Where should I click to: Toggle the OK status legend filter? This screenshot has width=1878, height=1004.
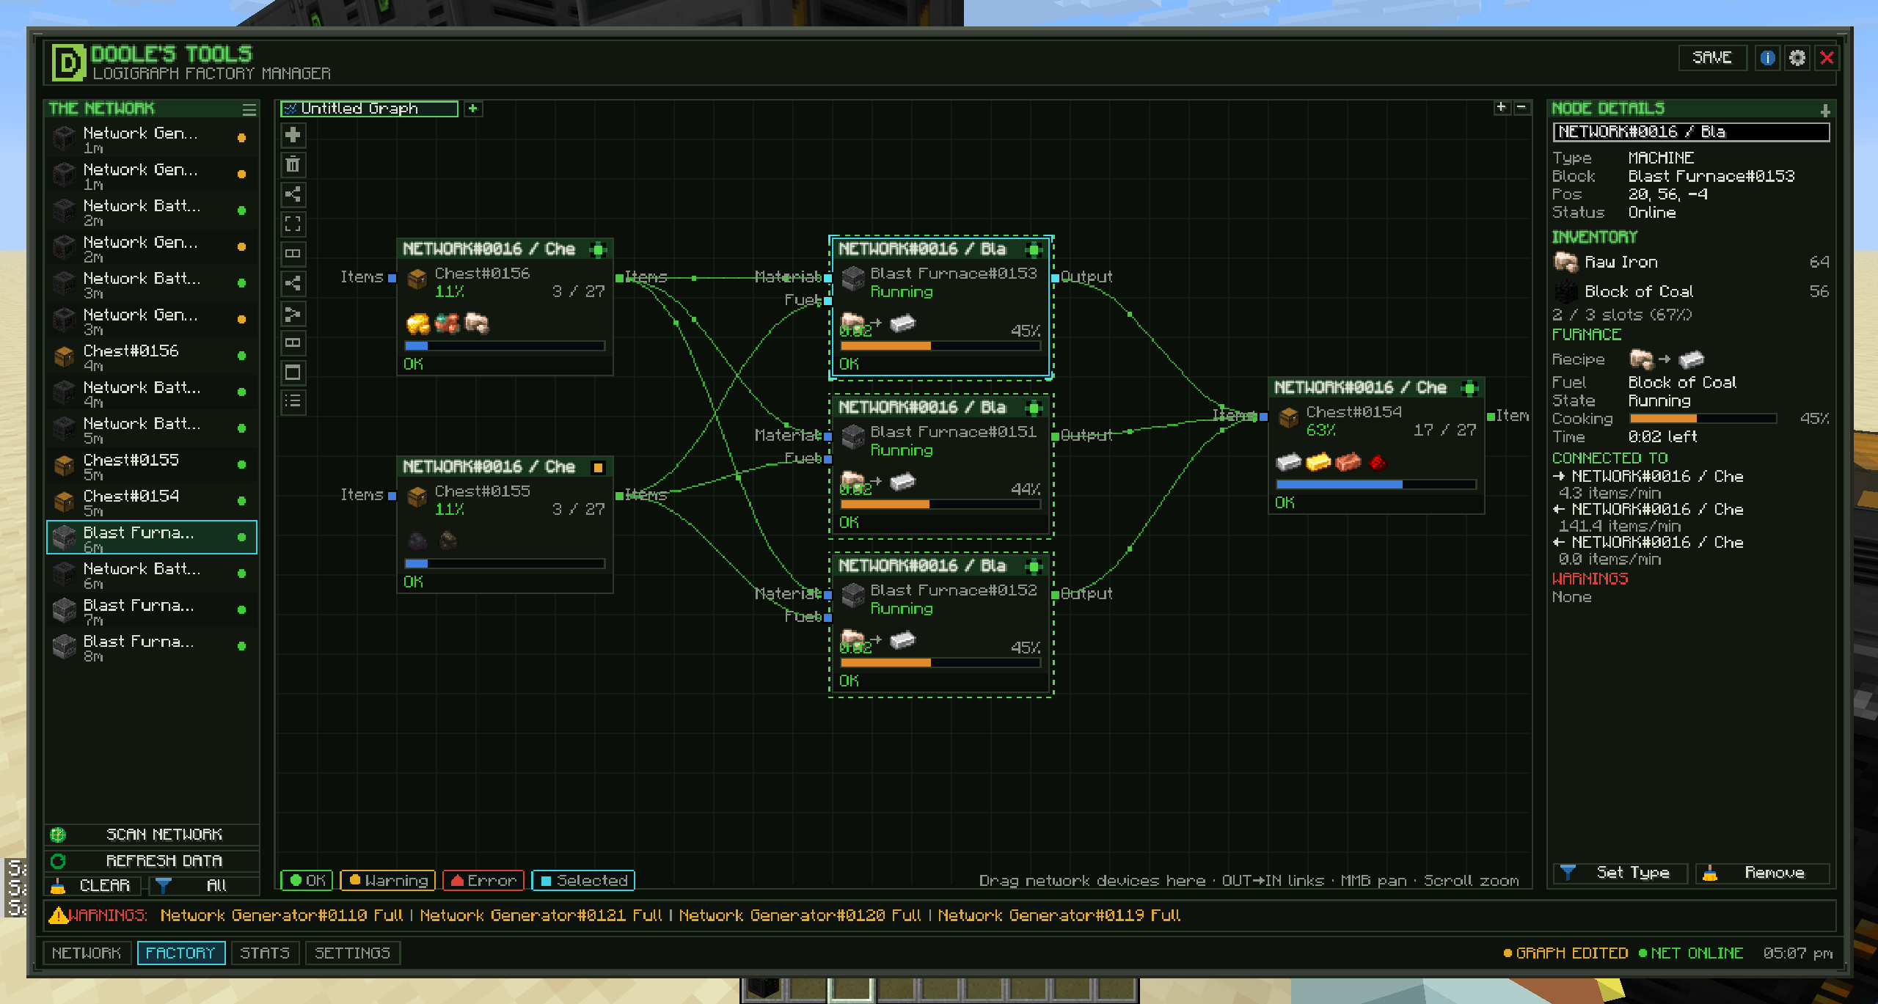click(x=307, y=880)
